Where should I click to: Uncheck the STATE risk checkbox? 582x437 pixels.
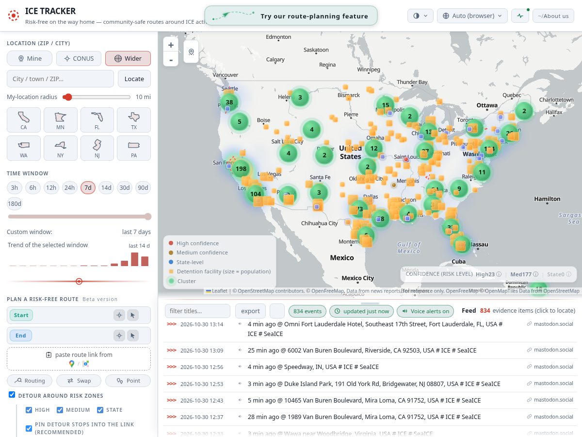[x=100, y=410]
